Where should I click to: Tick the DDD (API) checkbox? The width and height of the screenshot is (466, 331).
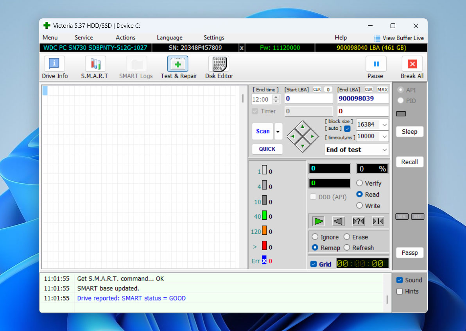tap(313, 197)
